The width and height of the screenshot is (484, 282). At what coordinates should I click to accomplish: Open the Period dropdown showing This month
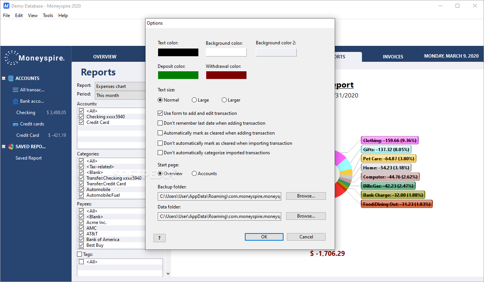tap(120, 96)
